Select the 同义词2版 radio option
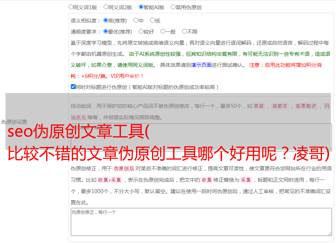The width and height of the screenshot is (336, 243). (x=106, y=7)
